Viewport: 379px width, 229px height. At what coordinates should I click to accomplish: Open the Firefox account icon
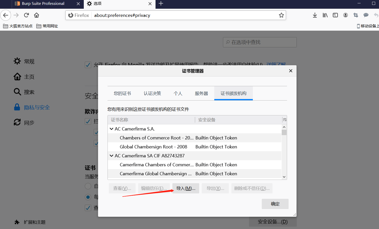tap(345, 15)
